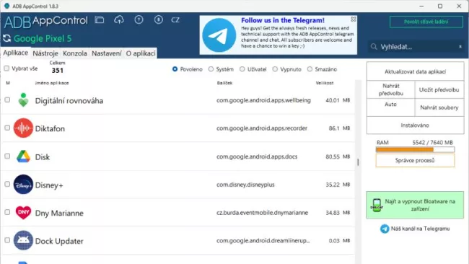Image resolution: width=469 pixels, height=264 pixels.
Task: Change language via the CZ button
Action: tap(175, 20)
